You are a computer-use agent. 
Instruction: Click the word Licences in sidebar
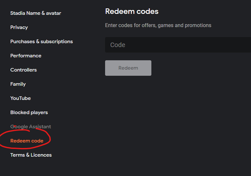point(41,155)
